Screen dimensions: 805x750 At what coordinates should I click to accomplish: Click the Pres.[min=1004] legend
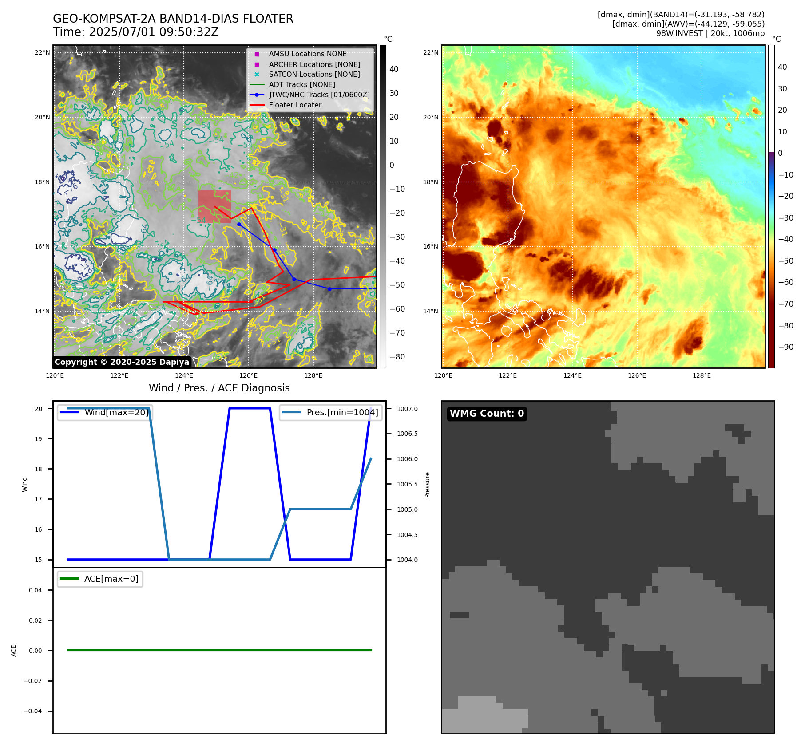click(331, 412)
